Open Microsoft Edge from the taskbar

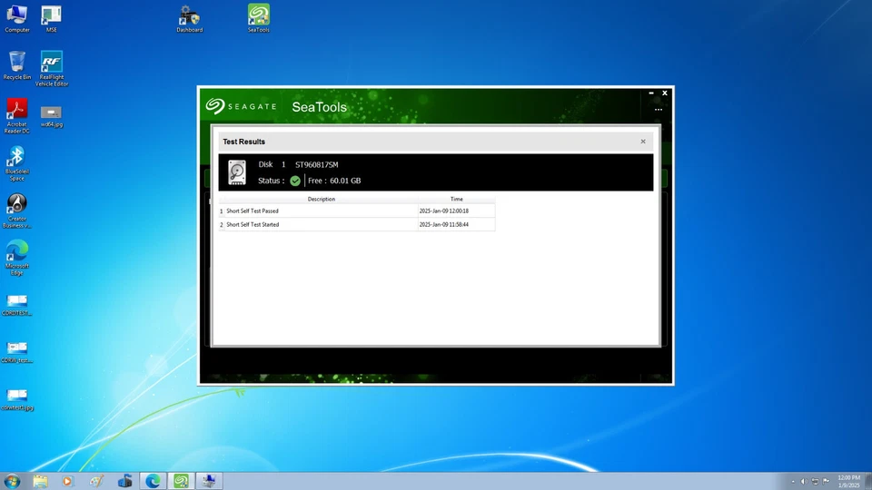click(x=154, y=481)
